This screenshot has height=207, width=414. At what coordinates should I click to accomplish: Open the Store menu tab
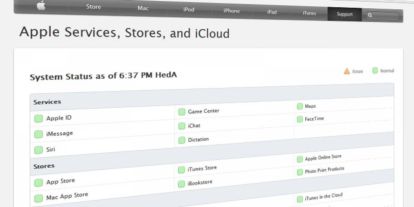click(93, 6)
